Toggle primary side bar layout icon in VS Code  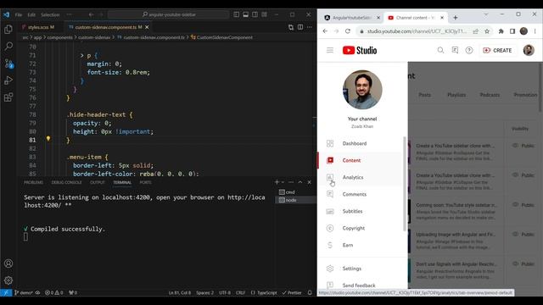tap(236, 14)
